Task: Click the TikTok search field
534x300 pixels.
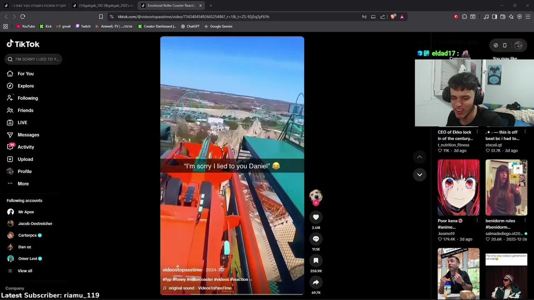Action: (33, 59)
